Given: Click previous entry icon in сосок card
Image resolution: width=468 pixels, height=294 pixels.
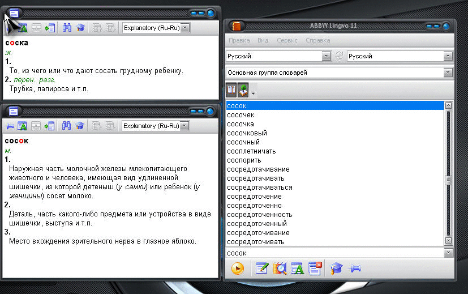Looking at the screenshot, I should click(96, 126).
